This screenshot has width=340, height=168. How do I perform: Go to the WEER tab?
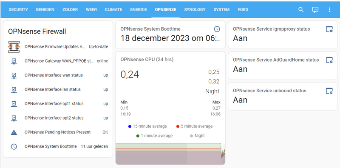tap(91, 10)
